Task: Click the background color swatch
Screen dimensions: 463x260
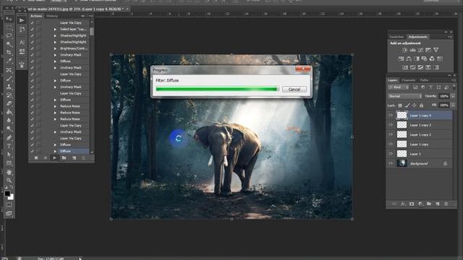Action: pos(12,197)
